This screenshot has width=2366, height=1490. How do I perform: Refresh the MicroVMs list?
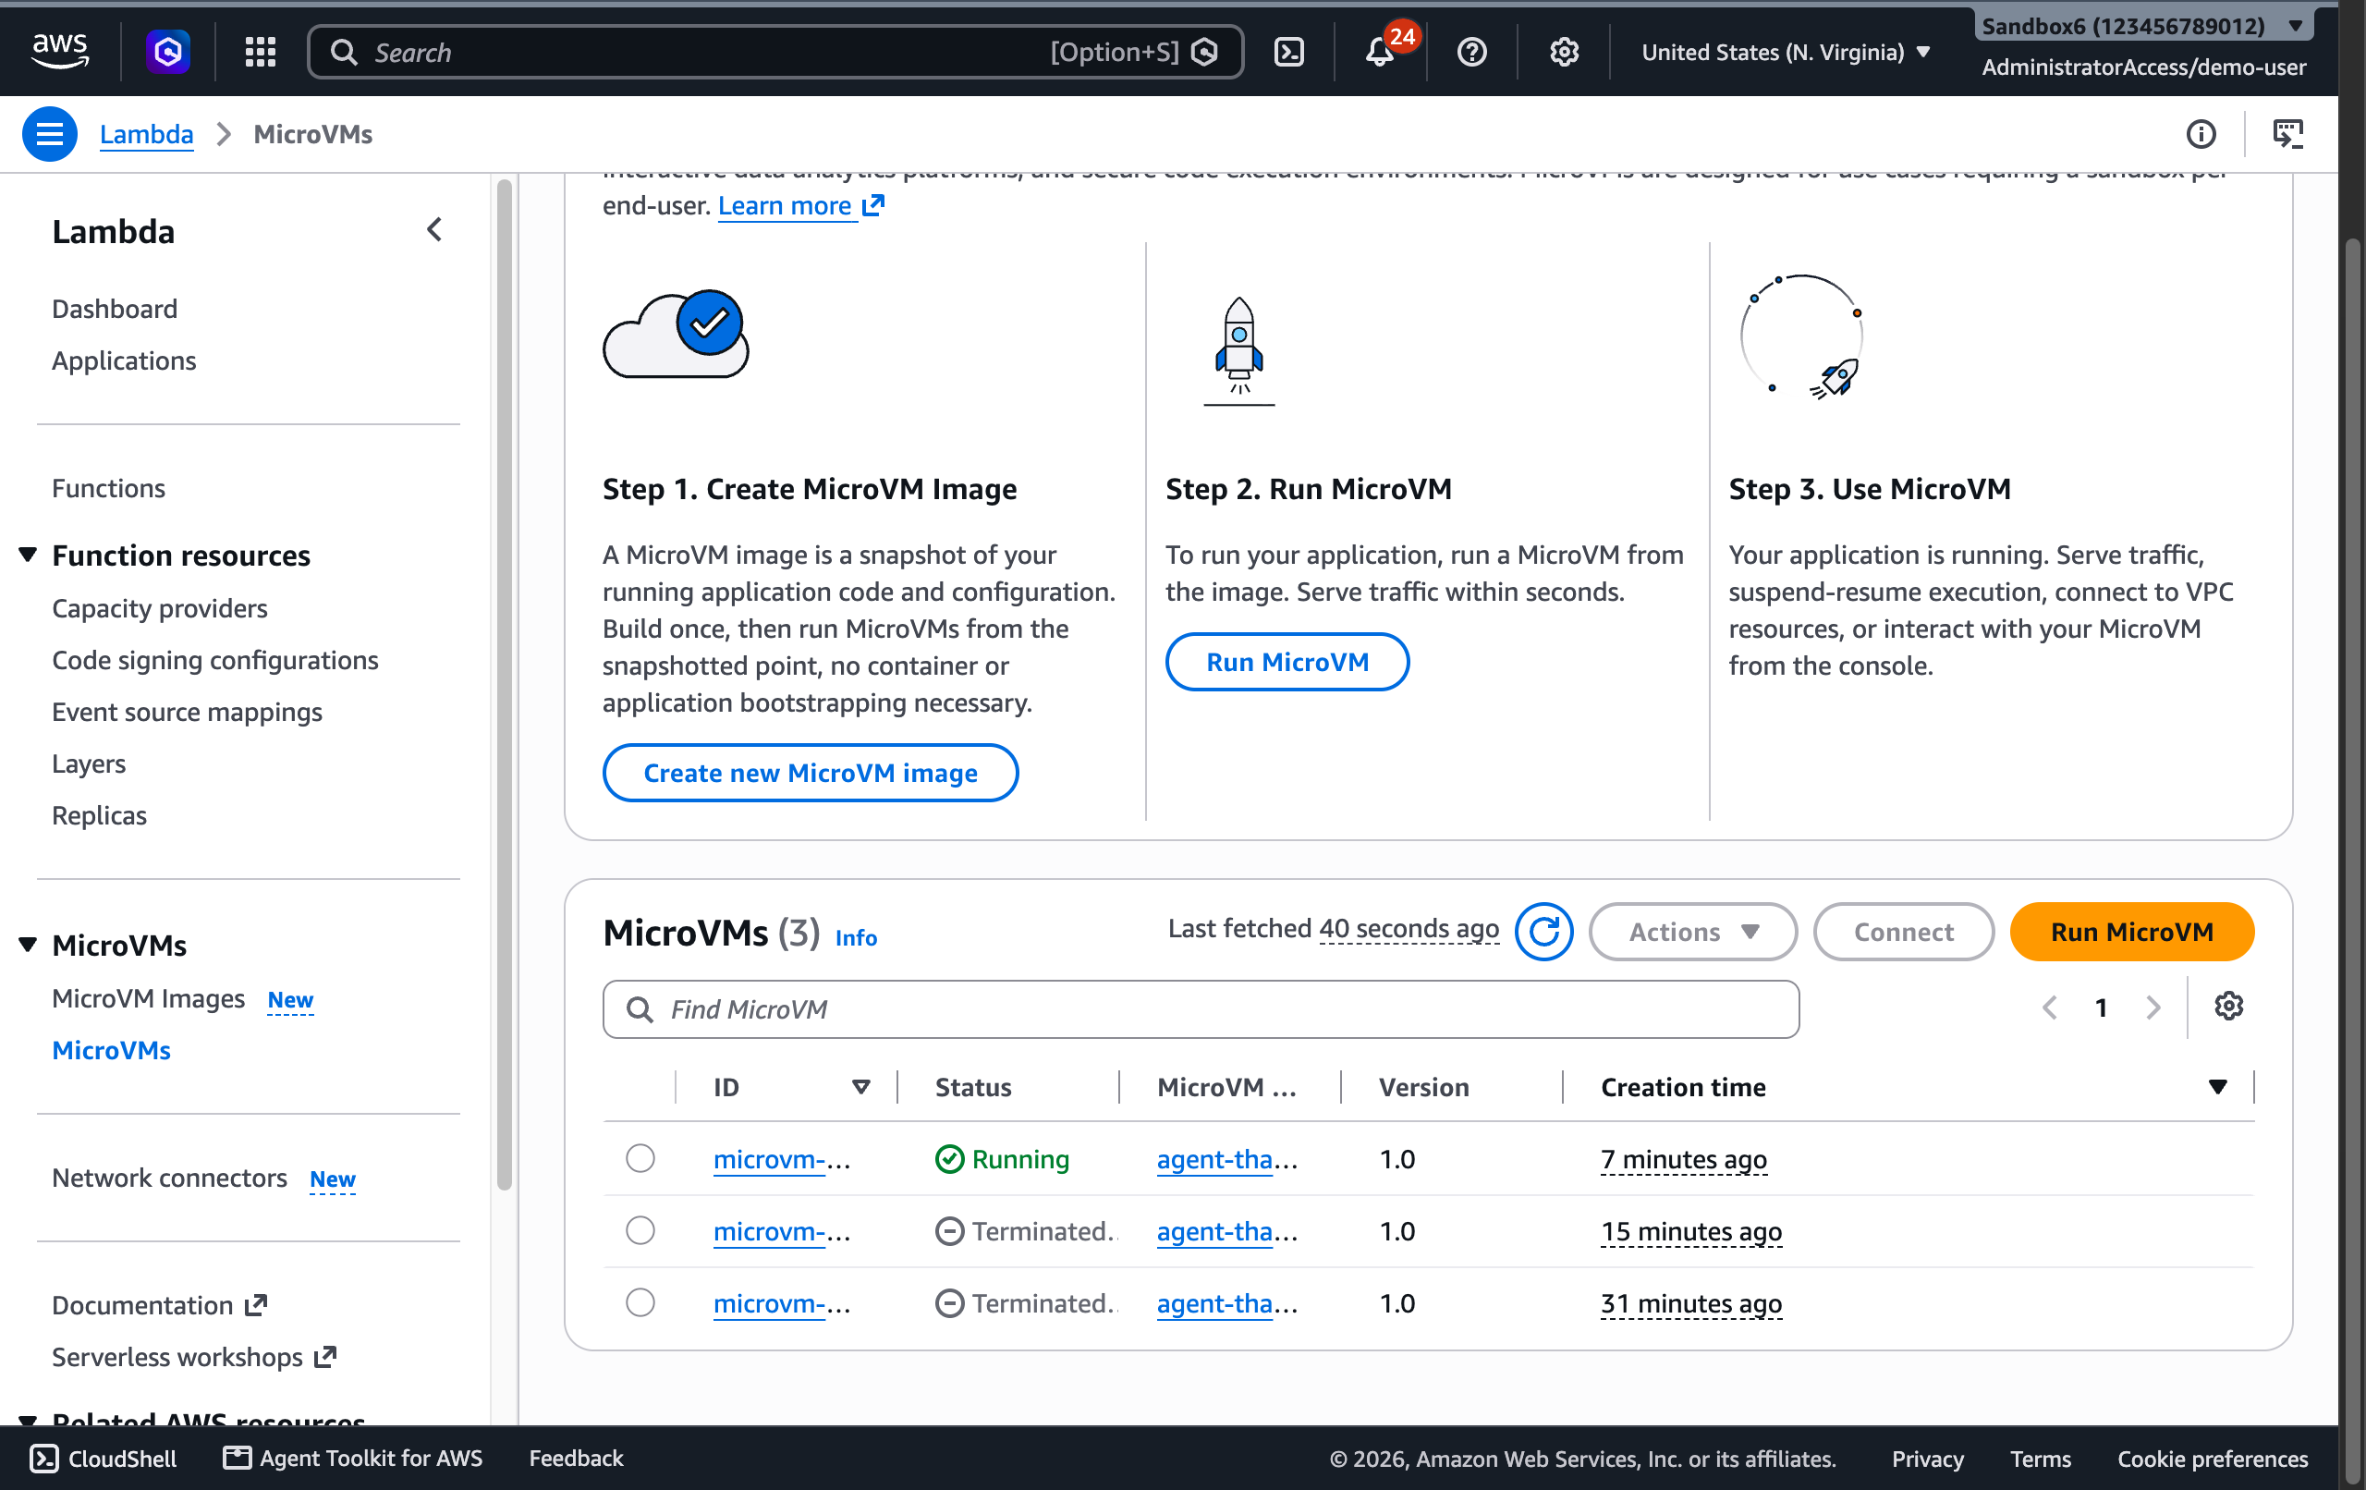click(1543, 931)
